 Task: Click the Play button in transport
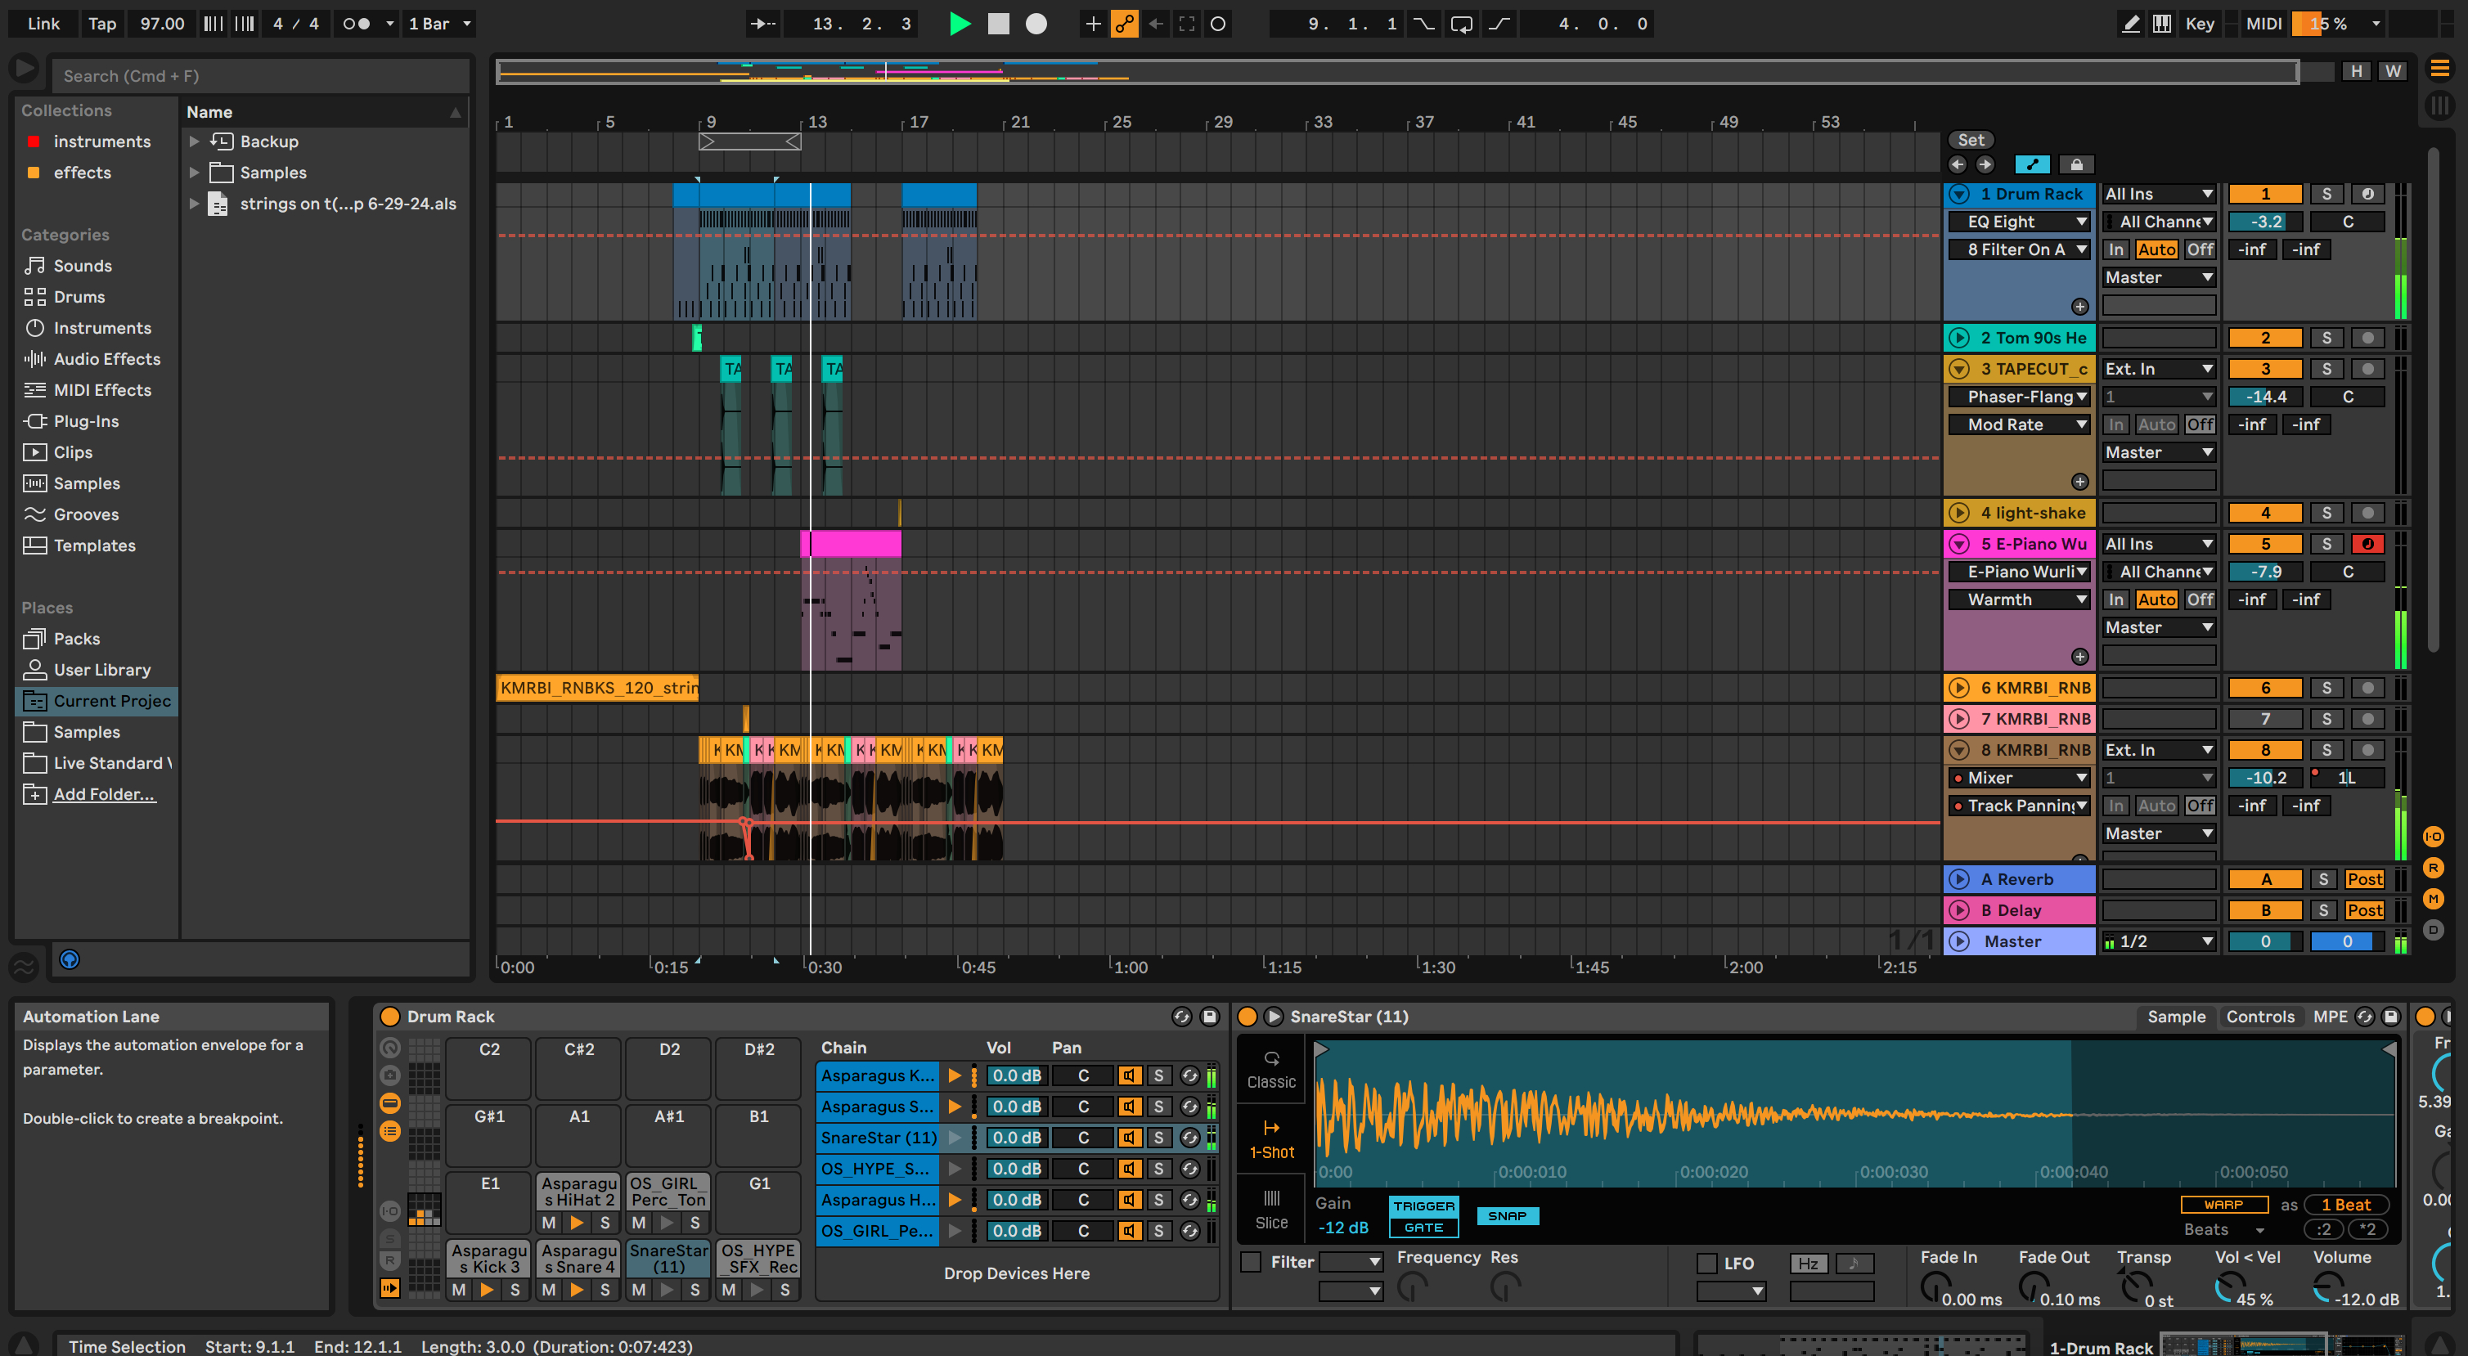click(959, 24)
